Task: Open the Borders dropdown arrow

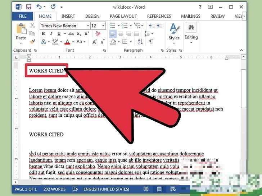Action: point(131,42)
